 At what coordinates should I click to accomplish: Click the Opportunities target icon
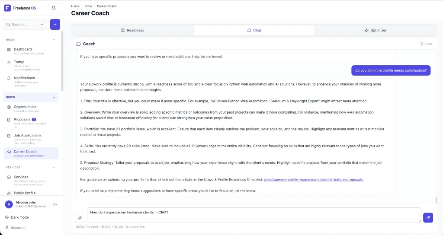(9, 107)
